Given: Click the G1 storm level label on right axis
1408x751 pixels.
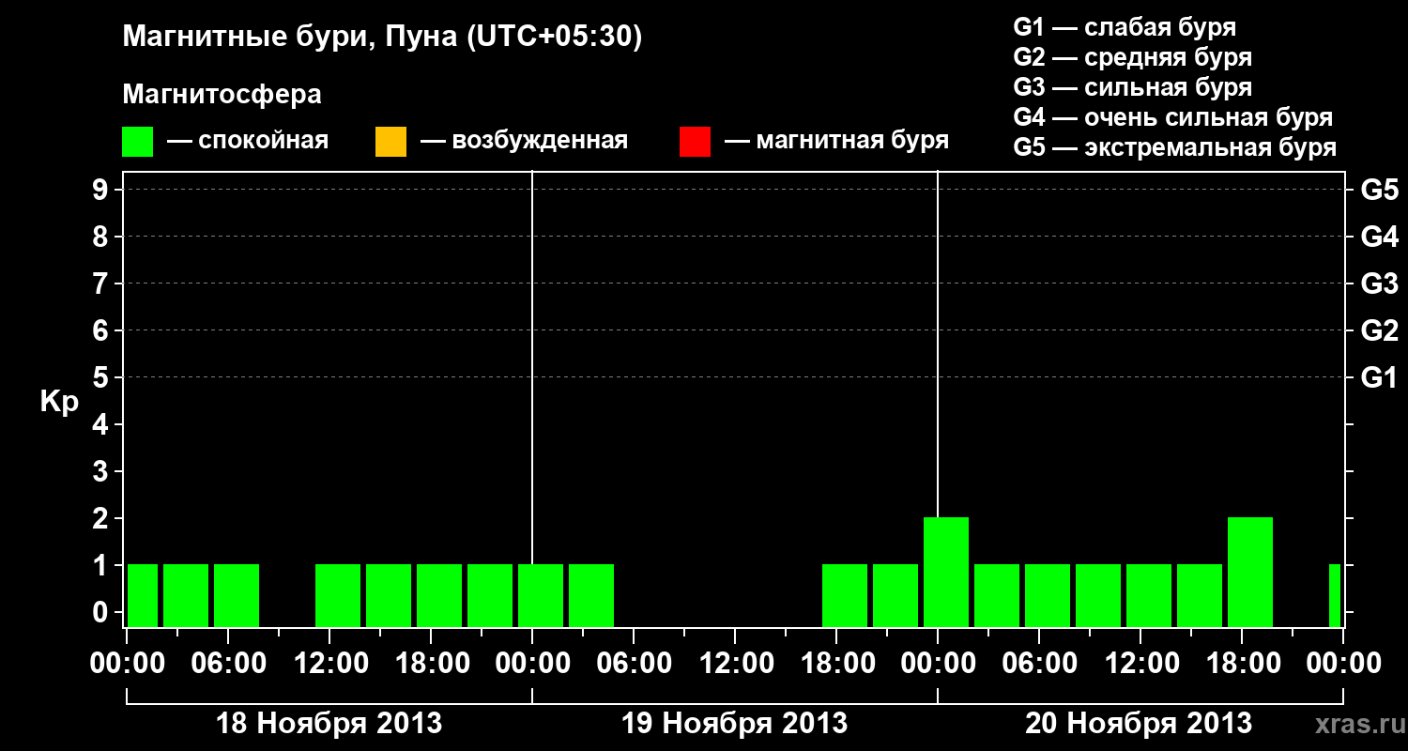Looking at the screenshot, I should pos(1380,377).
